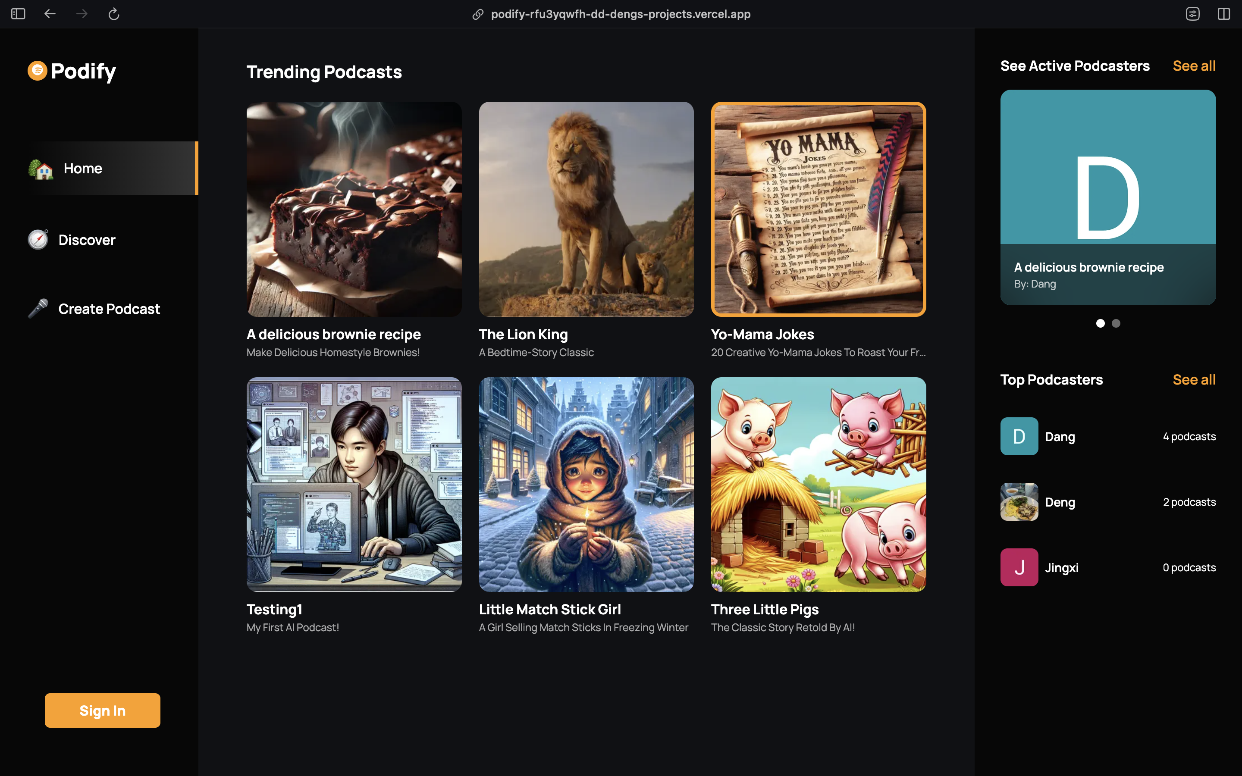The image size is (1242, 776).
Task: Open the Dang podcaster profile icon
Action: pos(1019,436)
